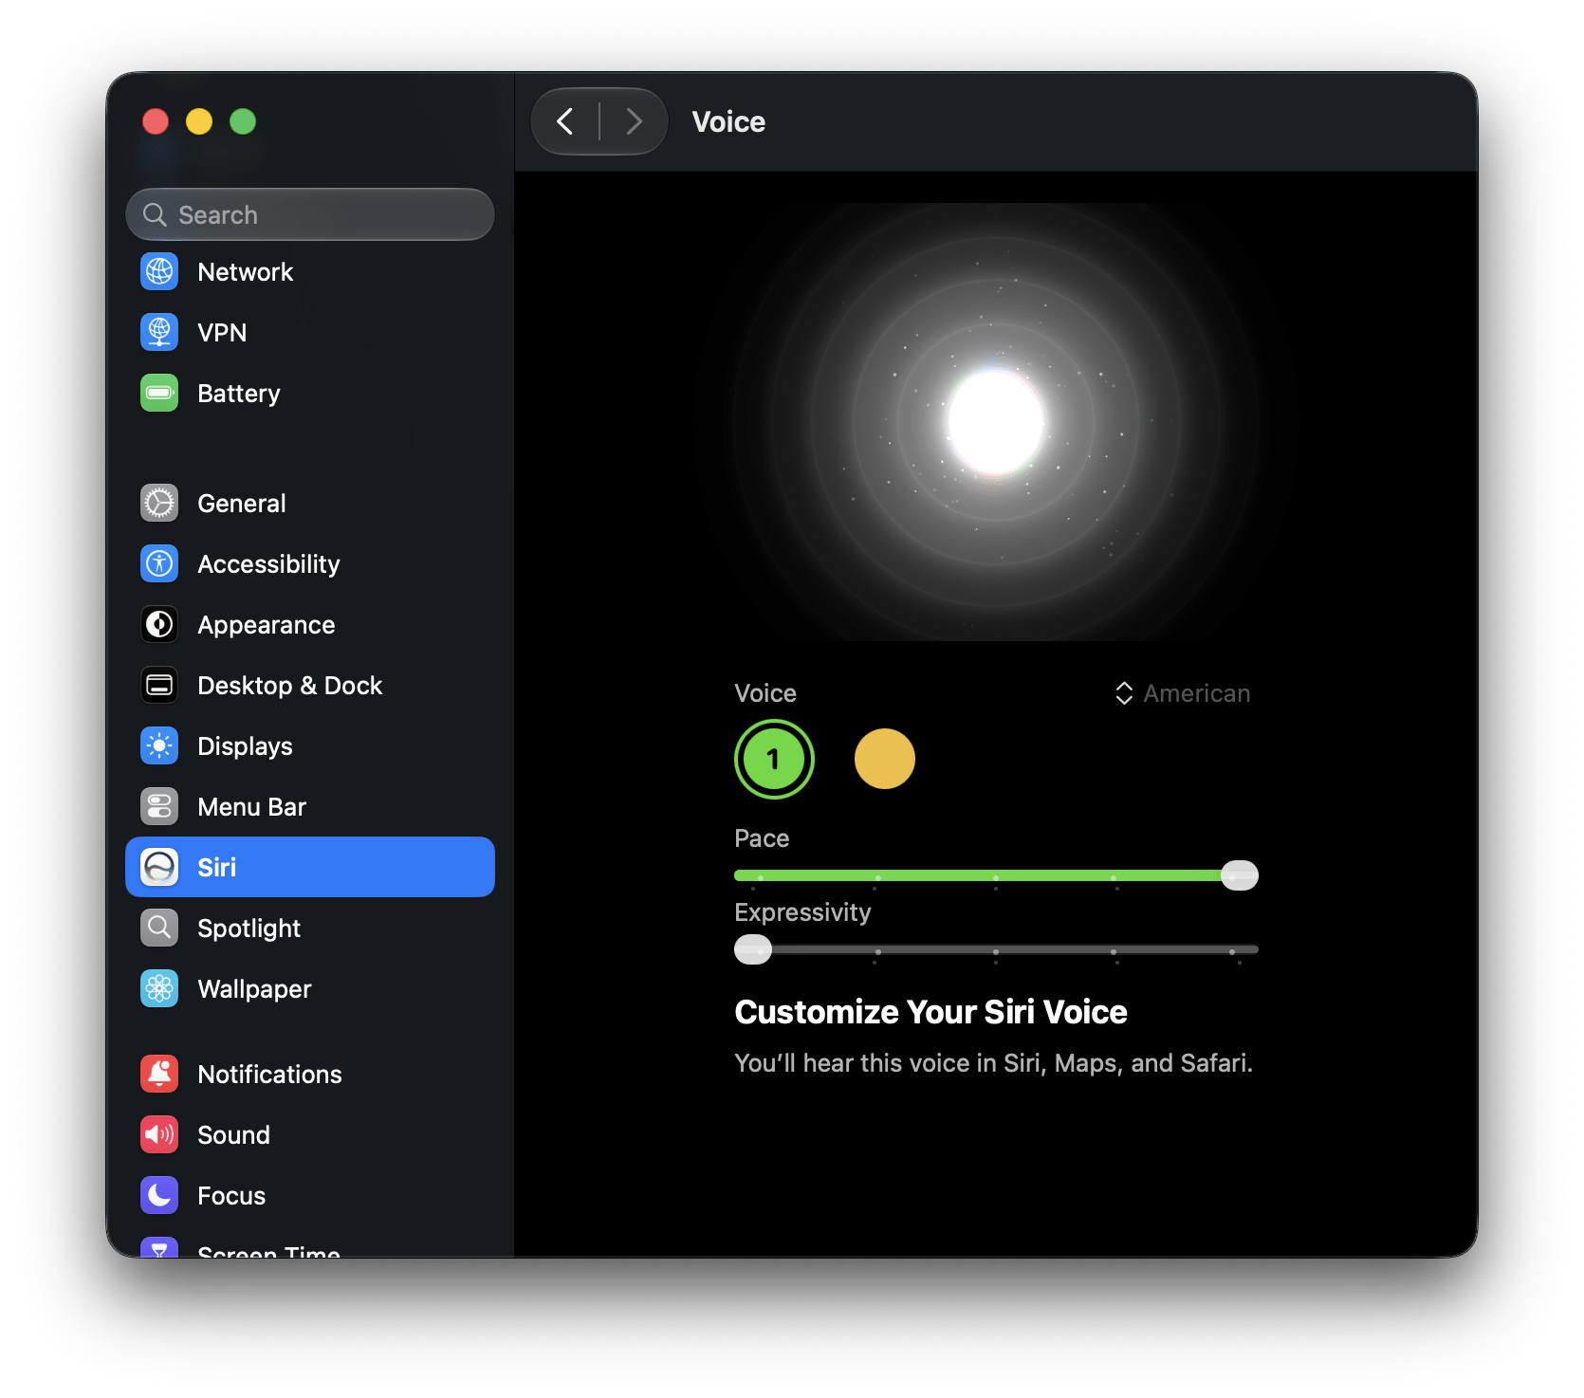The image size is (1584, 1398).
Task: Open Sound settings
Action: [x=310, y=1135]
